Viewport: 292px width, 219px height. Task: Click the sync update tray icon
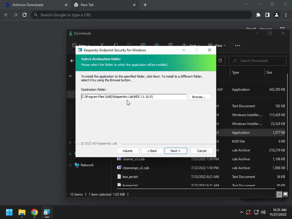[x=248, y=212]
